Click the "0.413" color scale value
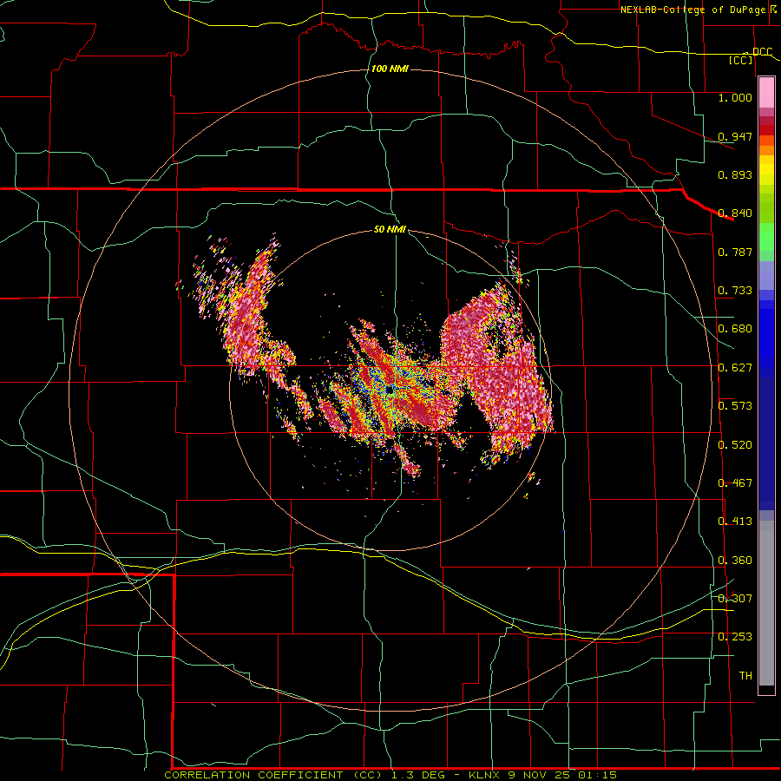This screenshot has width=781, height=781. (735, 522)
